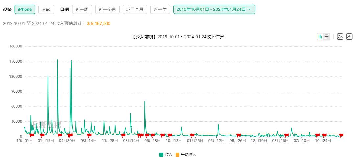Toggle the 平均收入 legend entry
This screenshot has width=355, height=161.
(x=186, y=155)
